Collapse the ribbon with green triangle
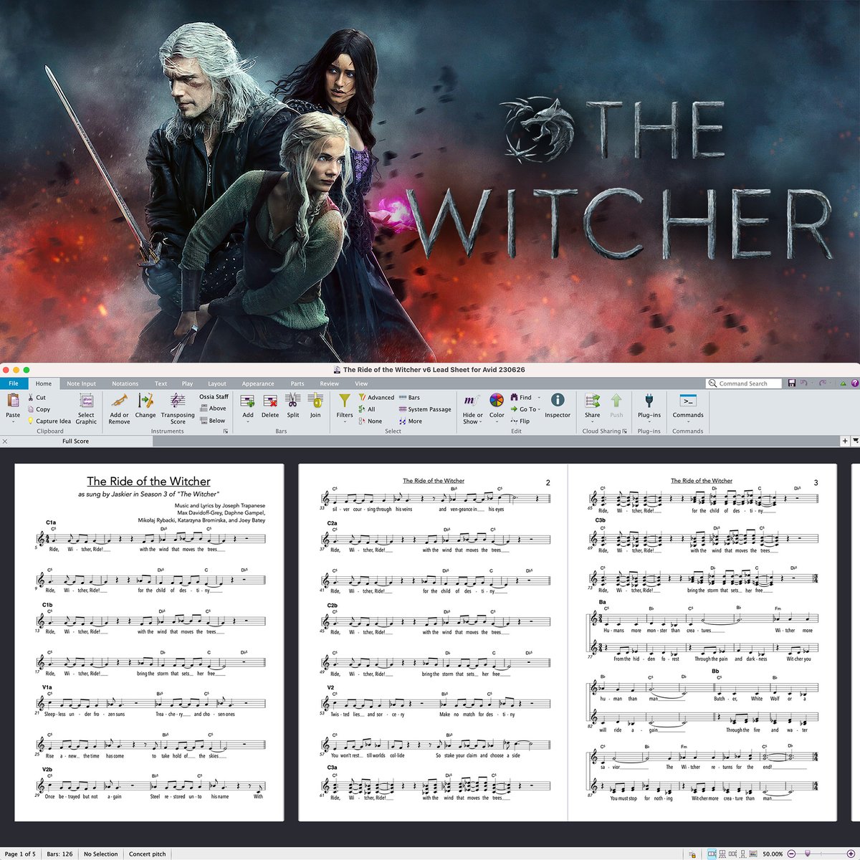Viewport: 860px width, 860px height. coord(845,383)
